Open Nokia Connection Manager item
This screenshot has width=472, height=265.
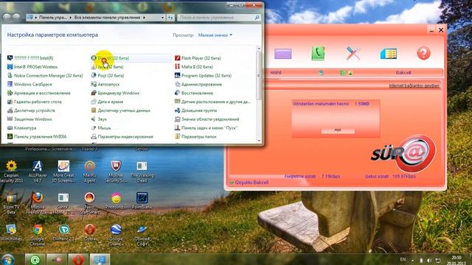45,75
